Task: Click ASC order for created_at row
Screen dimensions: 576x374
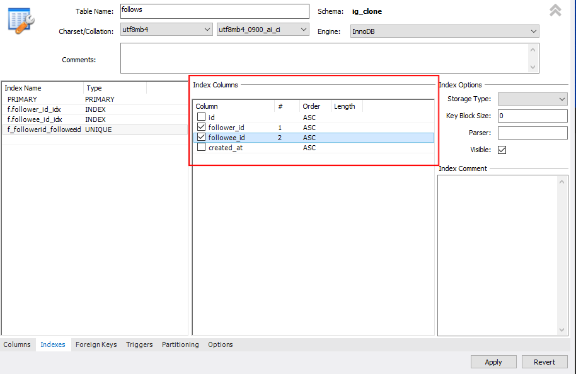Action: pyautogui.click(x=309, y=148)
